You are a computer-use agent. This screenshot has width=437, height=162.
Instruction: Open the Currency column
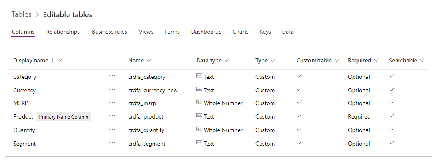pyautogui.click(x=24, y=91)
